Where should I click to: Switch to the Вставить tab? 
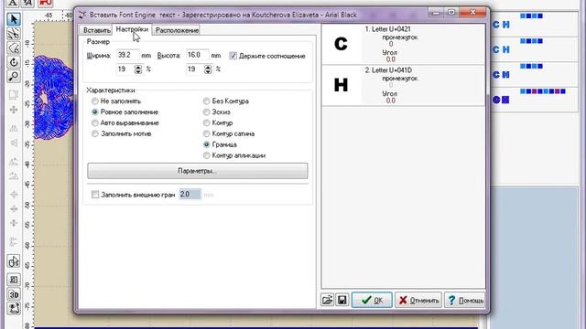pos(96,30)
